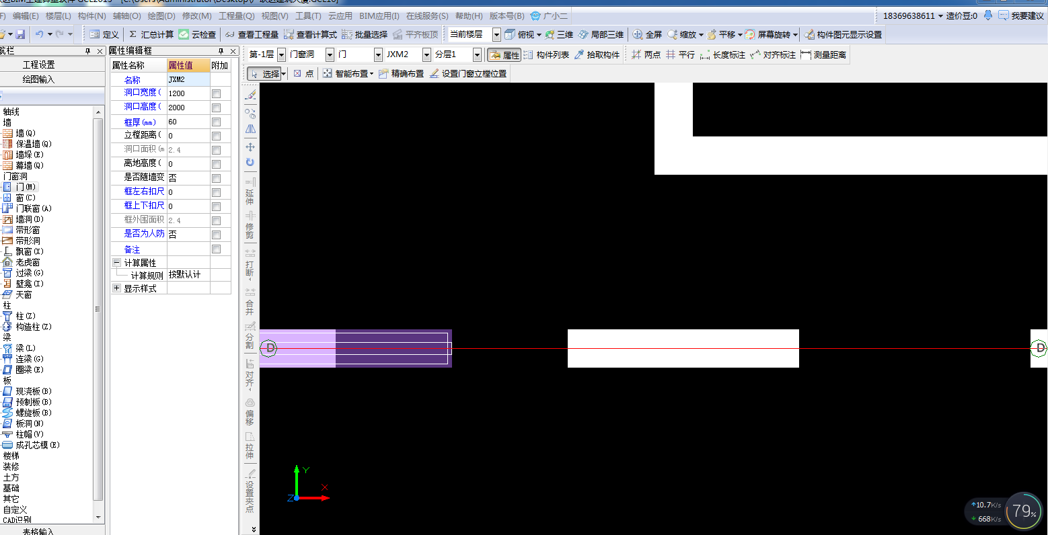The image size is (1048, 535).
Task: Click 我要建议 feedback link
Action: (x=1021, y=15)
